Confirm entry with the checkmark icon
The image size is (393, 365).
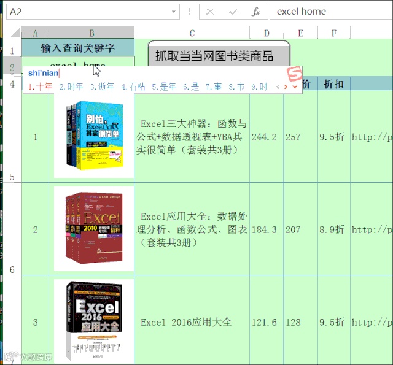(x=233, y=12)
